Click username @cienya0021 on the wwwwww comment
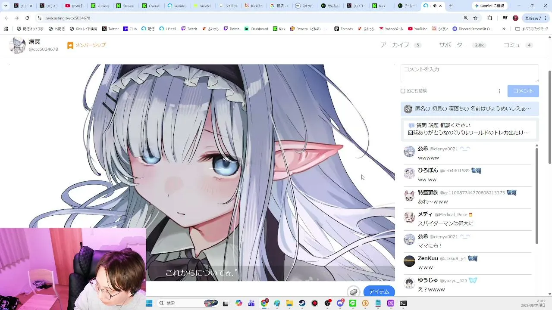552x310 pixels. coord(444,149)
